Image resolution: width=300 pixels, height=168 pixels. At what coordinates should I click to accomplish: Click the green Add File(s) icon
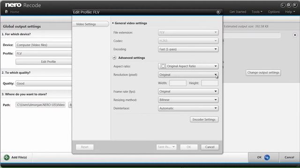[x=7, y=157]
